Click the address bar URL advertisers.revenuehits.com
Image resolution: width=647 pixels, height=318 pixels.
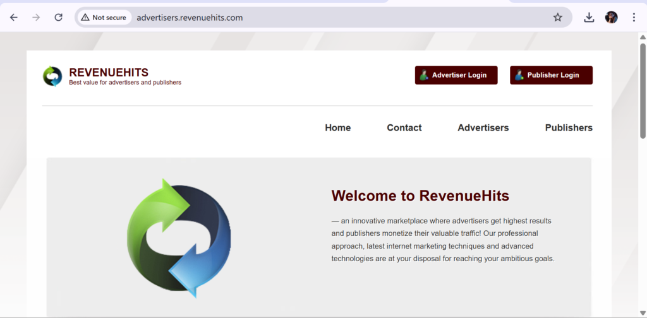coord(190,18)
